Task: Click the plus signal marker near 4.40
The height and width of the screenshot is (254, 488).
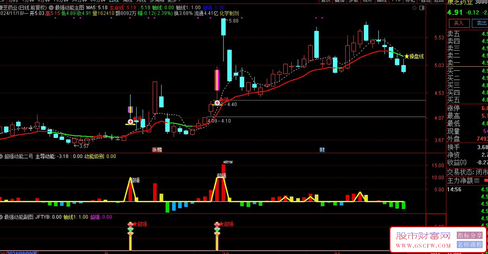Action: pyautogui.click(x=217, y=103)
